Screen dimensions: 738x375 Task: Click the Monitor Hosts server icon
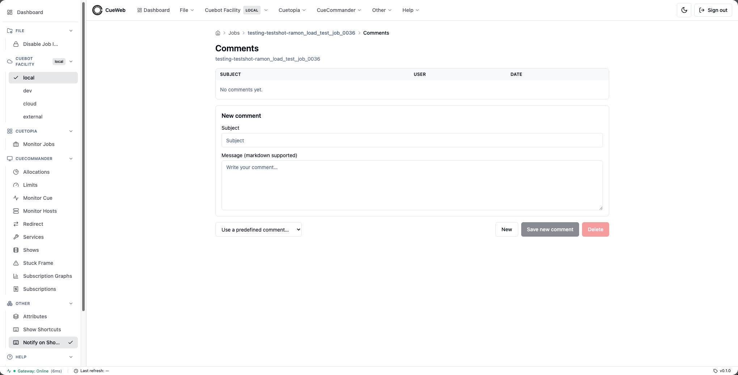pos(16,211)
